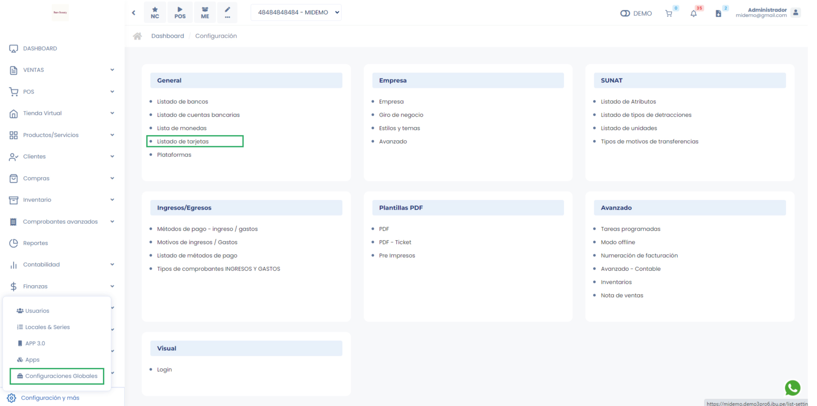This screenshot has height=406, width=817.
Task: Open the document download icon in header
Action: pyautogui.click(x=718, y=14)
